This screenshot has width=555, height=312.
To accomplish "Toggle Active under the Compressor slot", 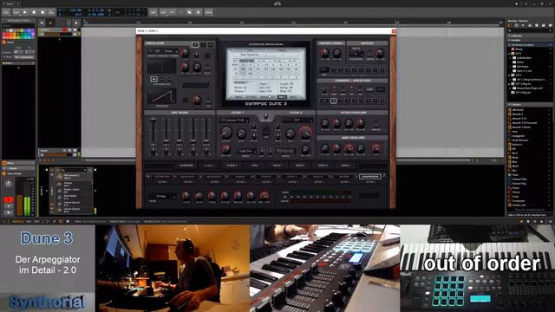I will (x=370, y=182).
